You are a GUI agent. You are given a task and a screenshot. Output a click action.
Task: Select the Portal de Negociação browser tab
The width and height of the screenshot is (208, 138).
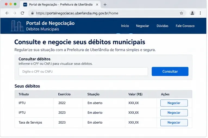click(60, 5)
